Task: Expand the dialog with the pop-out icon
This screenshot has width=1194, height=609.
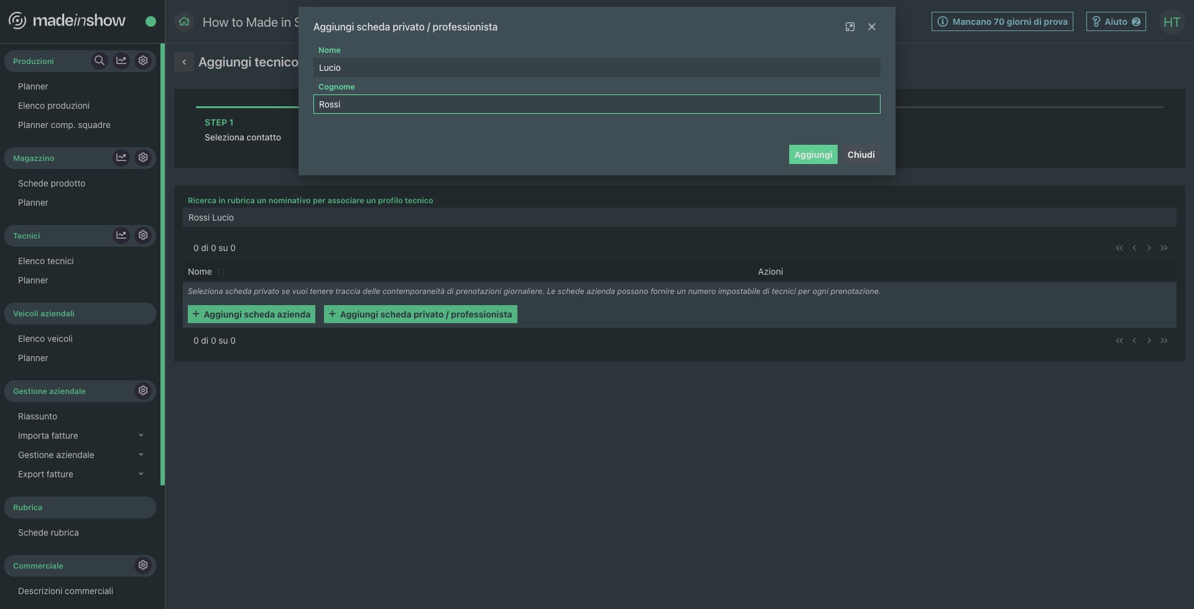Action: tap(849, 27)
